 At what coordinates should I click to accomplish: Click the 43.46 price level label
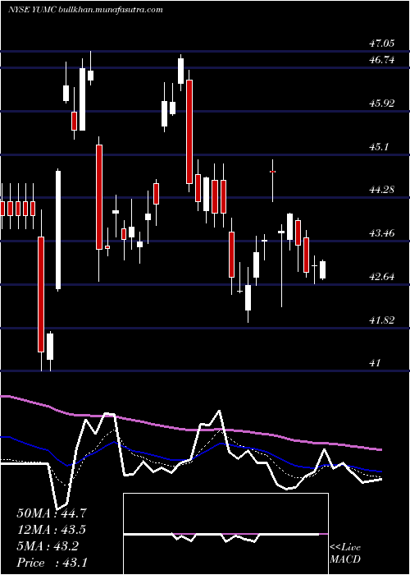pyautogui.click(x=381, y=232)
